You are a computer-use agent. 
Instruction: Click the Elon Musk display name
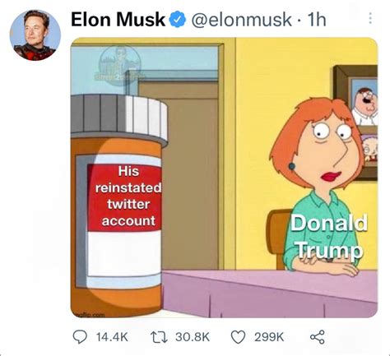pyautogui.click(x=118, y=20)
